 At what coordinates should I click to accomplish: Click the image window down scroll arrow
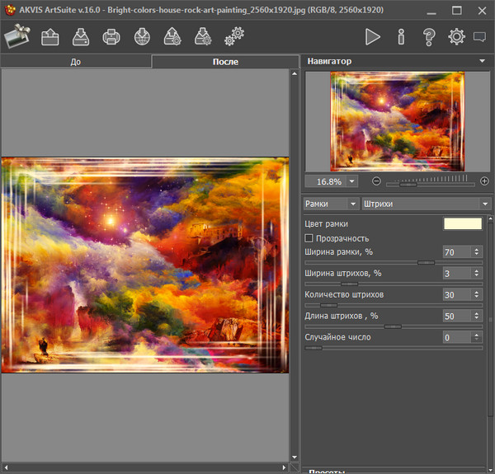(x=295, y=457)
